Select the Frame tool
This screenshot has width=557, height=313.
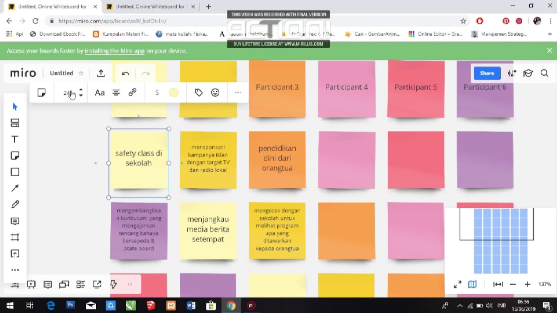coord(15,237)
